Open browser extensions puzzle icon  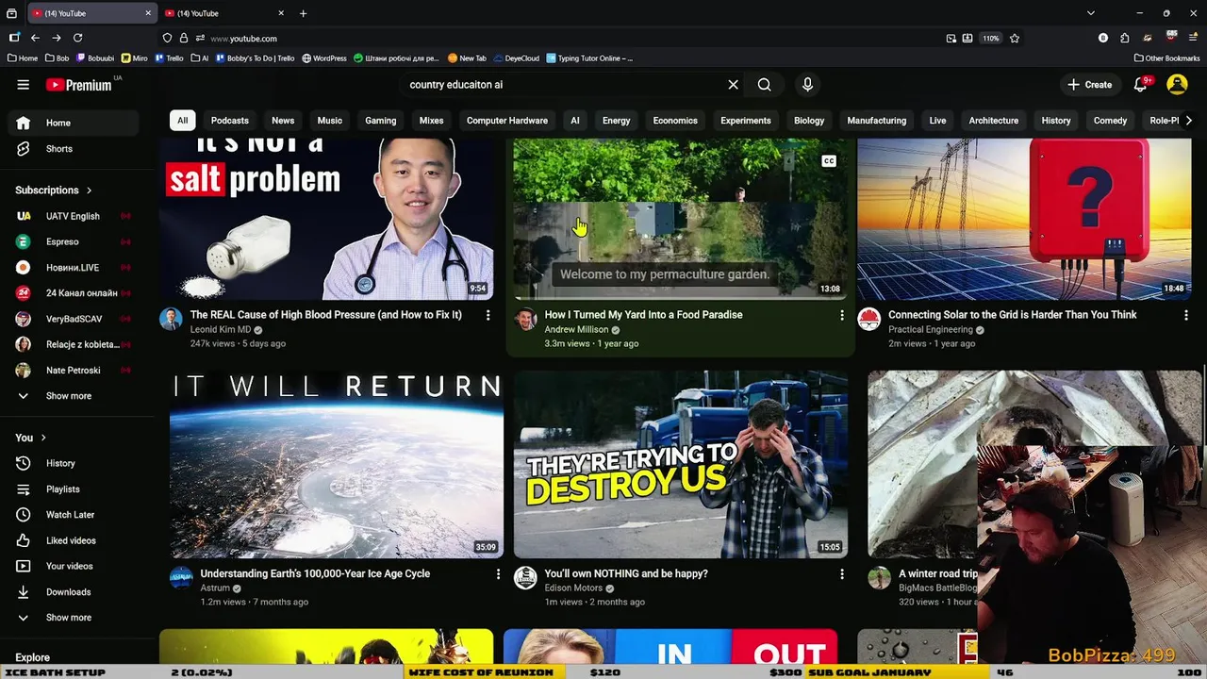click(1125, 38)
